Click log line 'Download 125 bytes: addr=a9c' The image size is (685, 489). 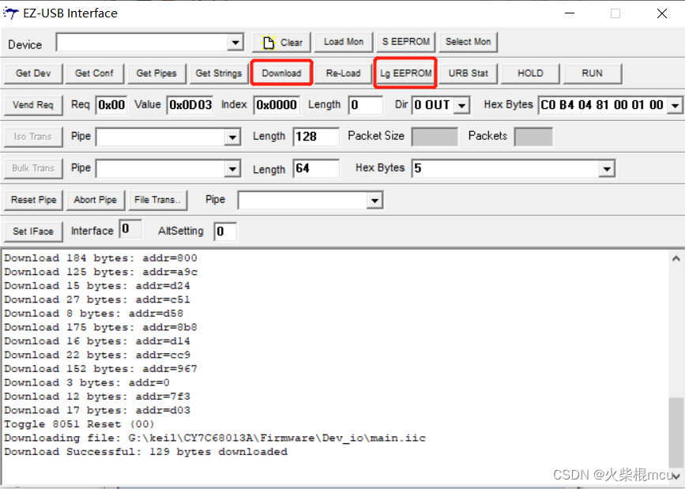coord(100,272)
